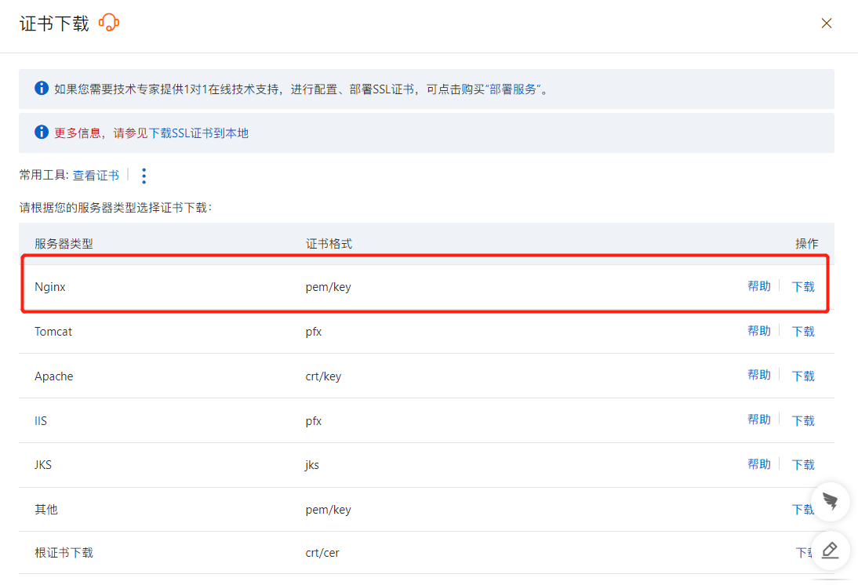Click 帮助 on the Apache row
The height and width of the screenshot is (585, 858).
tap(759, 375)
